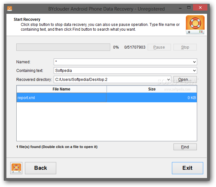Expand the Recovered directory dropdown arrow
Image resolution: width=216 pixels, height=187 pixels.
click(x=168, y=80)
